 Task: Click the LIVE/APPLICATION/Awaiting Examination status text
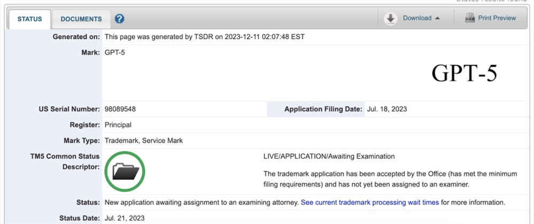pyautogui.click(x=329, y=157)
